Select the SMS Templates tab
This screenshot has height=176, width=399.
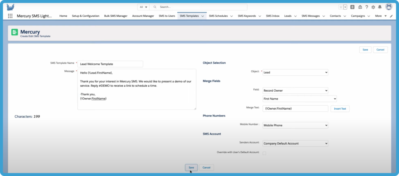[189, 16]
